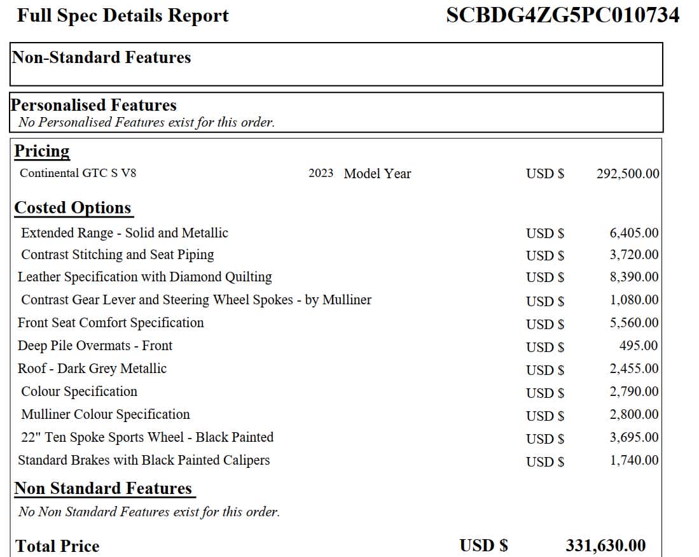
Task: Click the Front Seat Comfort Specification line
Action: pos(111,323)
